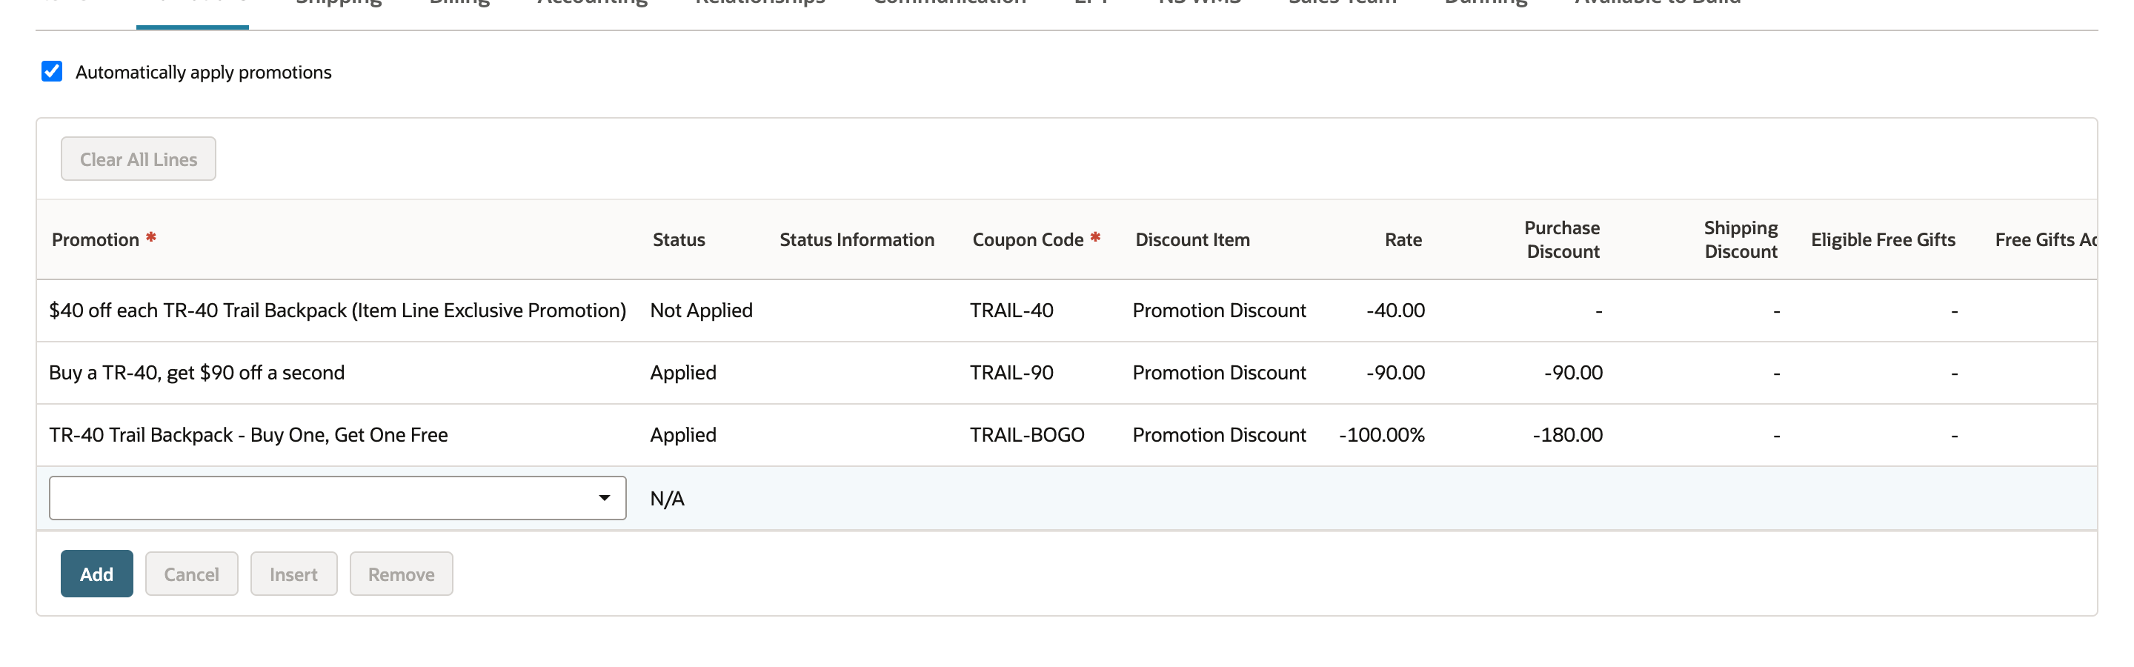Click the -90.00 value under Purchase Discount

[x=1573, y=373]
